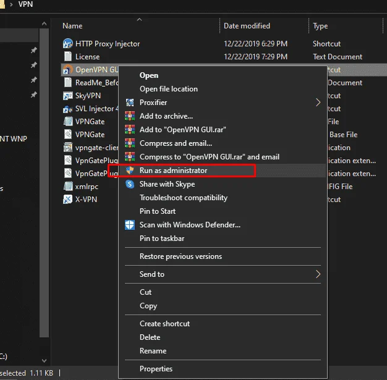Choose Run as administrator
Image resolution: width=387 pixels, height=380 pixels.
click(174, 171)
